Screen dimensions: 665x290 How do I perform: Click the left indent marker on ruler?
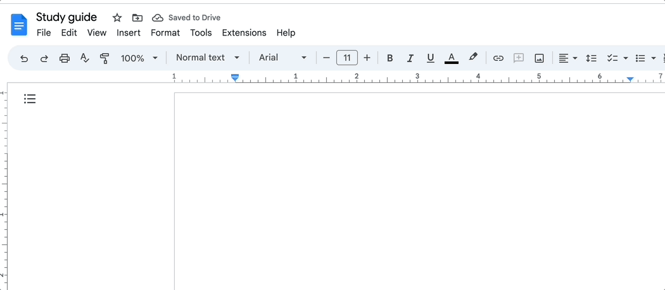click(235, 78)
